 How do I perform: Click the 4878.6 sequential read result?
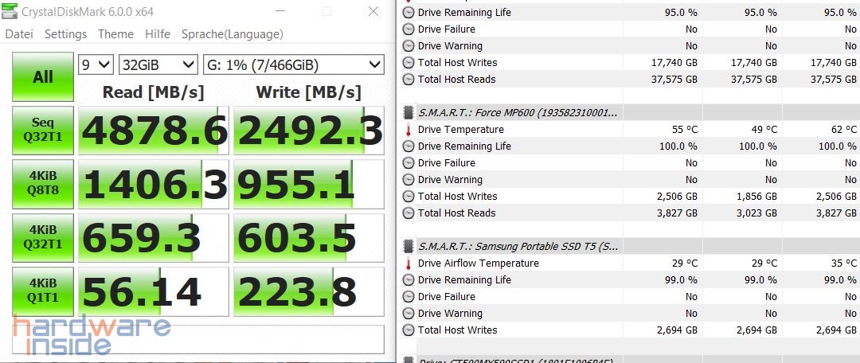[154, 131]
